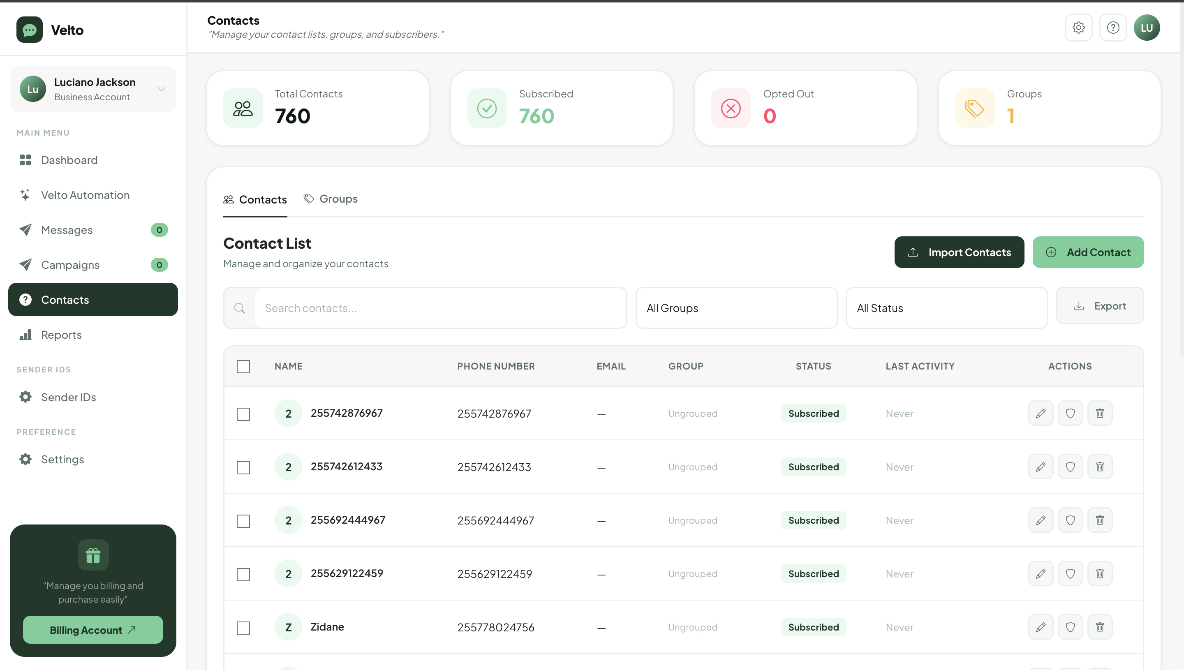The height and width of the screenshot is (670, 1184).
Task: Click shield icon for contact 255692444967
Action: (1070, 520)
